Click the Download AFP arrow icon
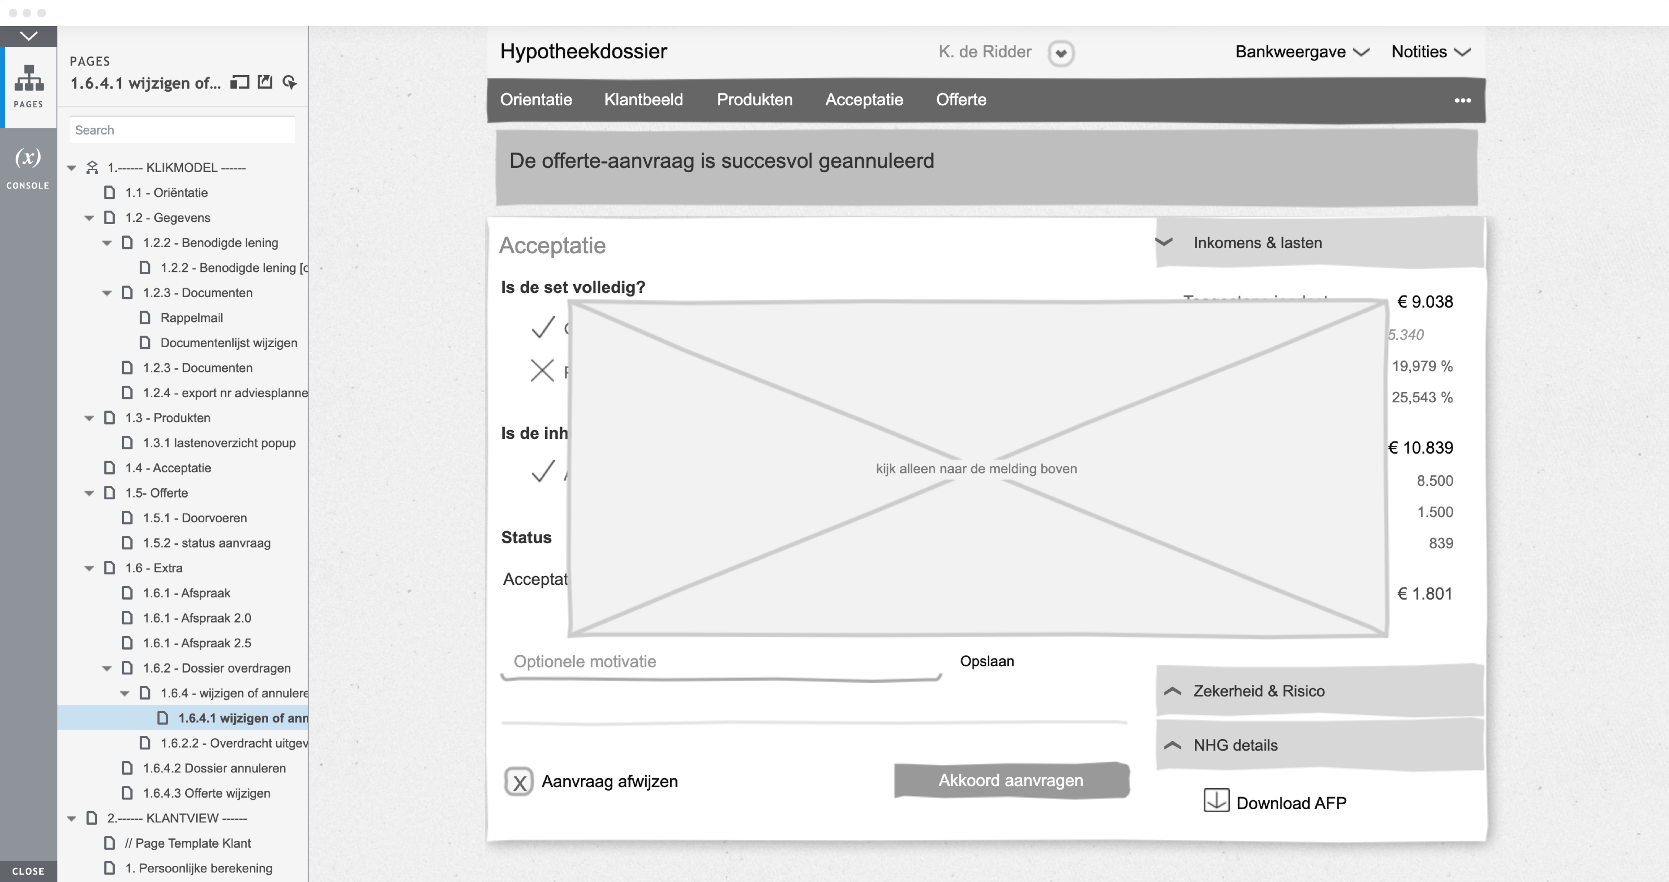The image size is (1669, 882). 1216,800
